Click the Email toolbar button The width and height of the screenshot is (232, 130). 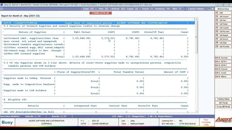tap(88, 9)
